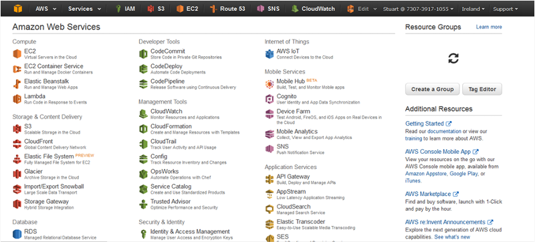Follow the training link
The width and height of the screenshot is (535, 242).
pyautogui.click(x=413, y=139)
